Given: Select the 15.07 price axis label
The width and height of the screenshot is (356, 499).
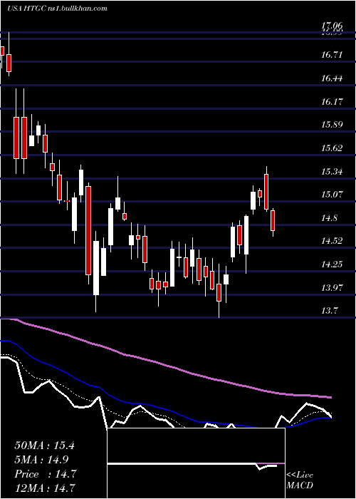Looking at the screenshot, I should click(x=332, y=195).
